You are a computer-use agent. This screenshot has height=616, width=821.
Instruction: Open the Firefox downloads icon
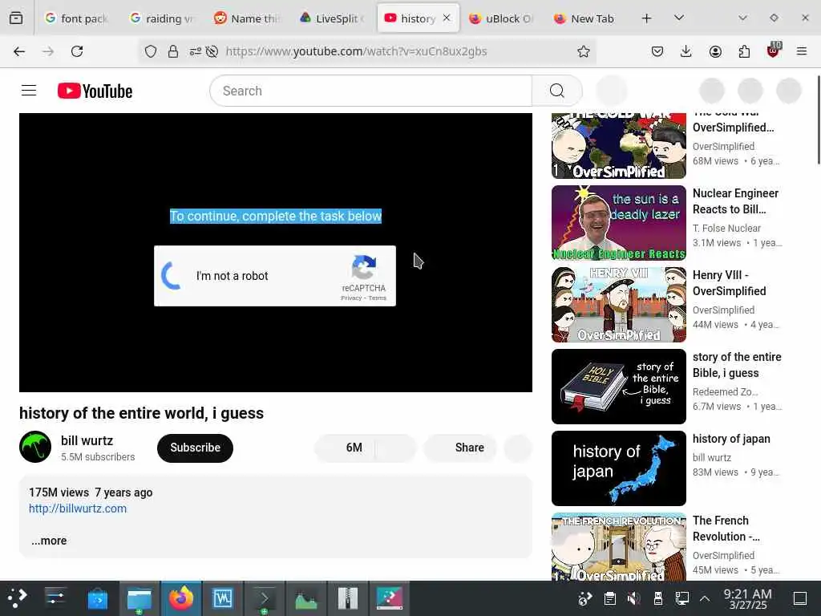(686, 51)
